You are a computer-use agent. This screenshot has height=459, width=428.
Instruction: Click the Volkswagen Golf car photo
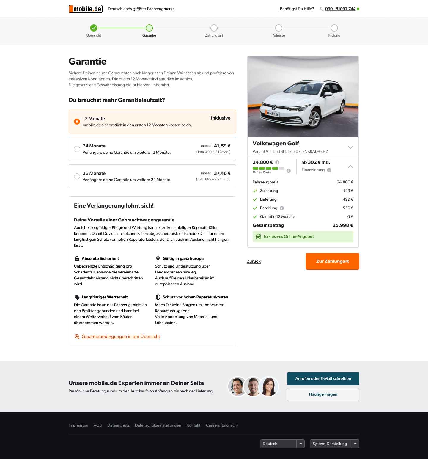coord(303,96)
